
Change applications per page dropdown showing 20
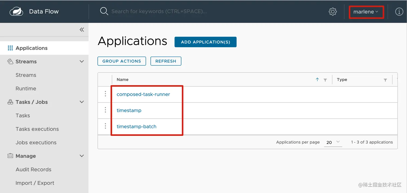[x=333, y=142]
